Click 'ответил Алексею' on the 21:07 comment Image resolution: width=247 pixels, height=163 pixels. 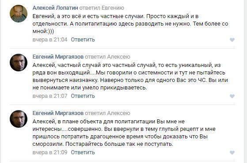107,57
